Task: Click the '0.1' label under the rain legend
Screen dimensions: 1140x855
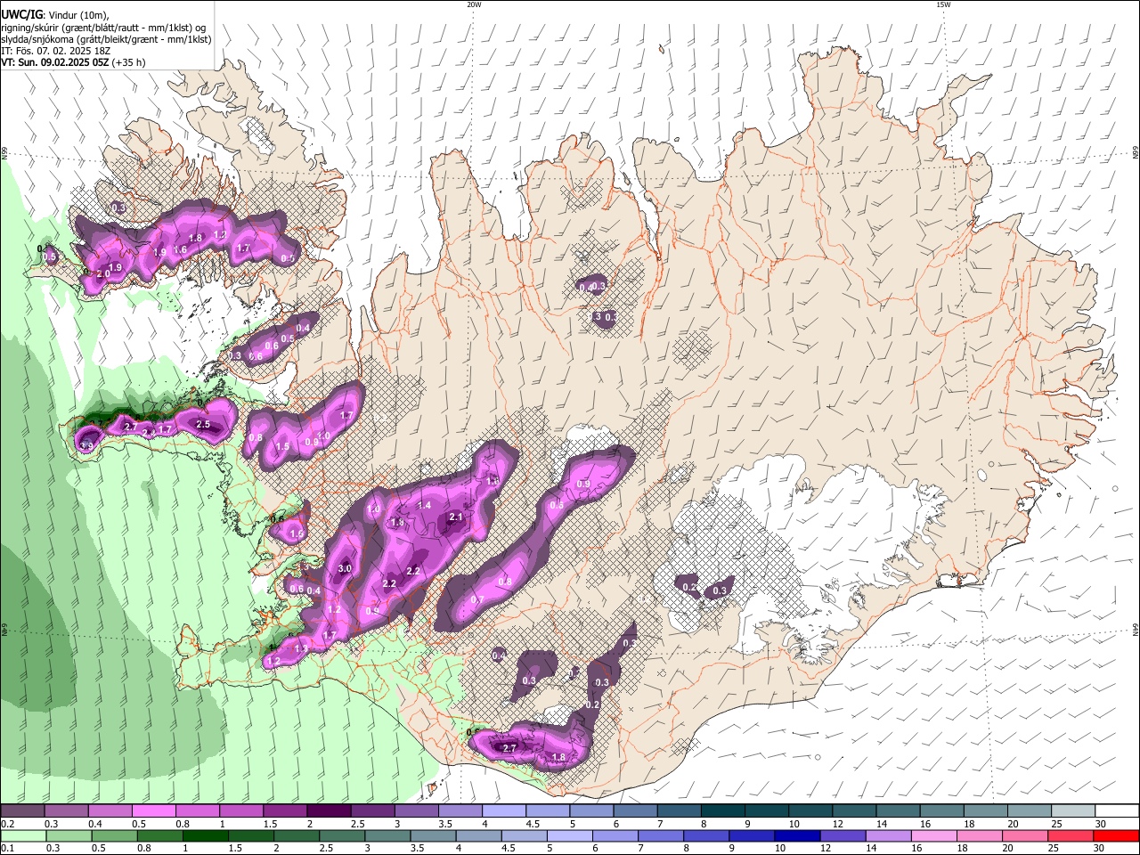Action: click(7, 848)
